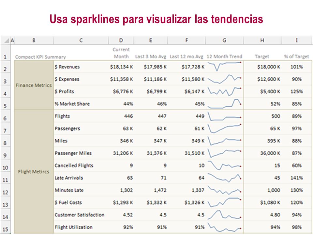Click the Customer Satisfaction sparkline
Screen dimensions: 313x235
coord(224,215)
